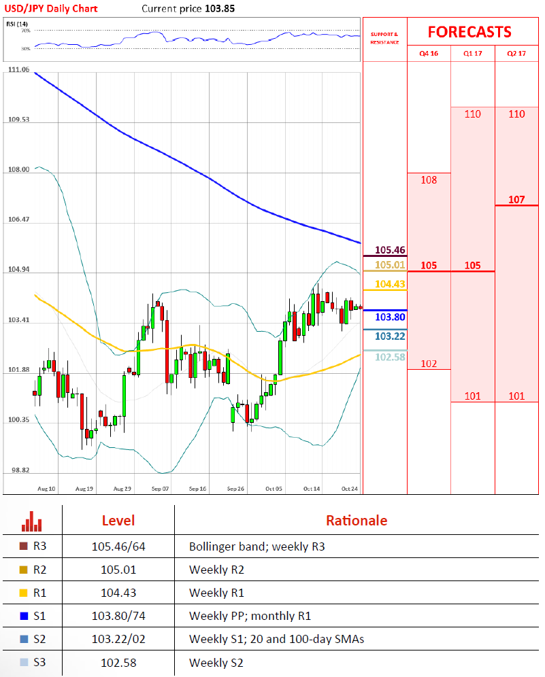The image size is (545, 677).
Task: Click the 103.80/74 level cell
Action: 118,616
